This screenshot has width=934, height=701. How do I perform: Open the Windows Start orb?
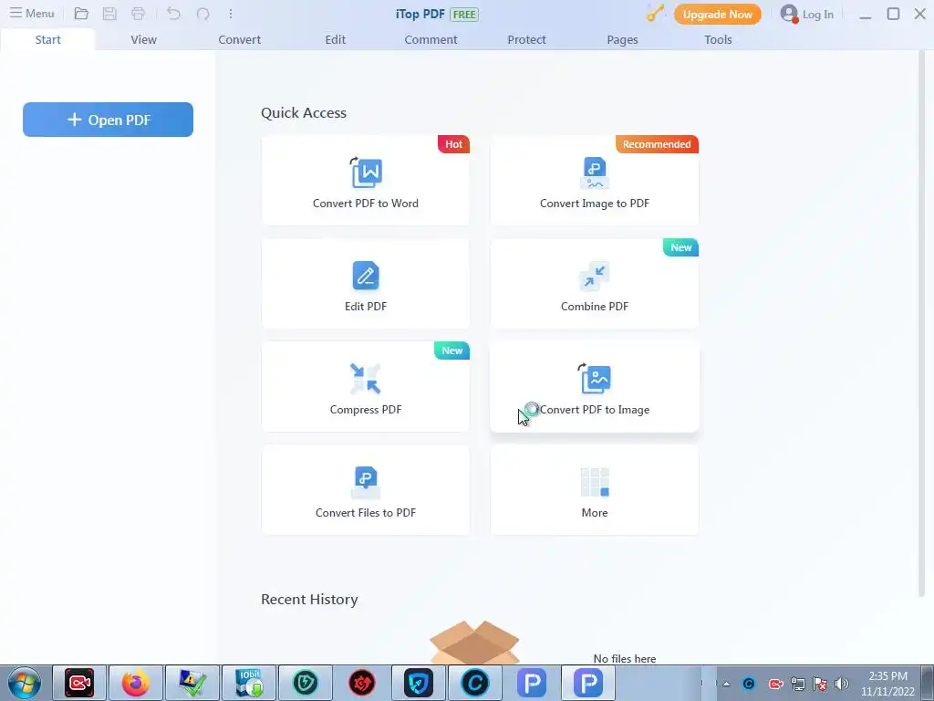pos(25,683)
